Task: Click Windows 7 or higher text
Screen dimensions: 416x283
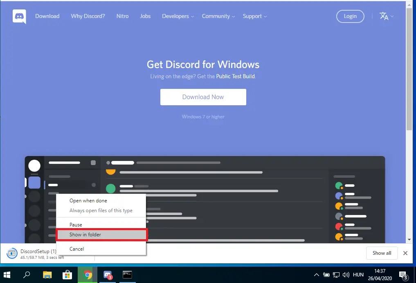Action: 203,117
